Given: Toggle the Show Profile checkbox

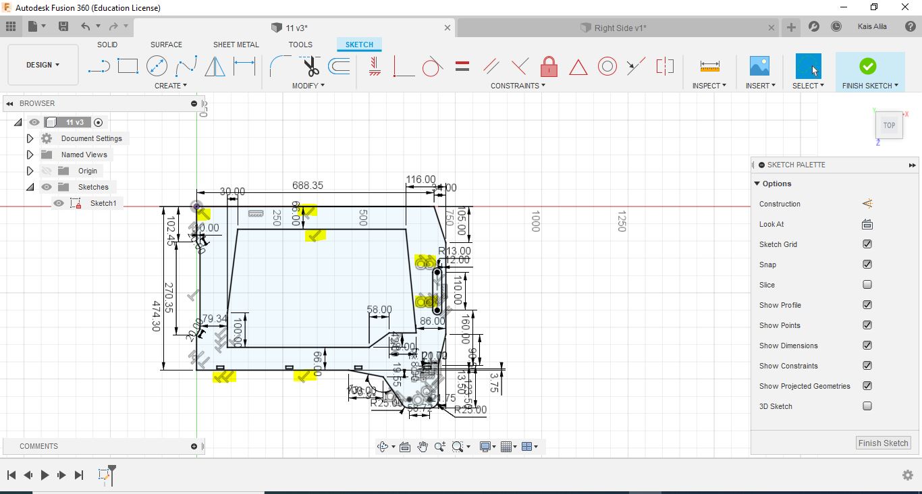Looking at the screenshot, I should click(867, 305).
